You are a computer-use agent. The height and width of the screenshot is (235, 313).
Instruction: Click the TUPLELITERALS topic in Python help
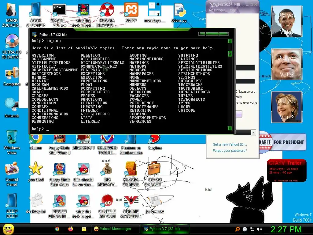(194, 92)
